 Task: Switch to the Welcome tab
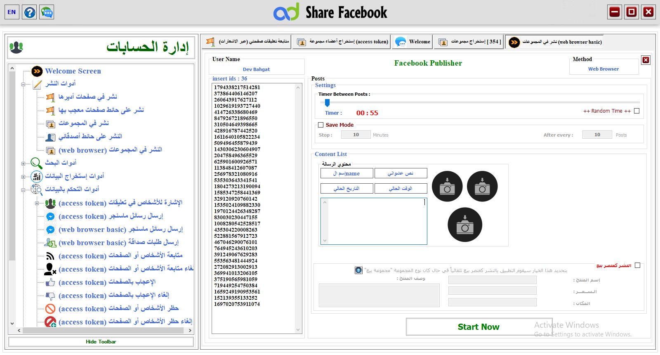pyautogui.click(x=412, y=42)
